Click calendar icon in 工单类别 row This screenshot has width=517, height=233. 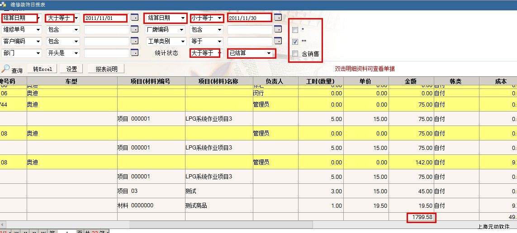coord(278,41)
